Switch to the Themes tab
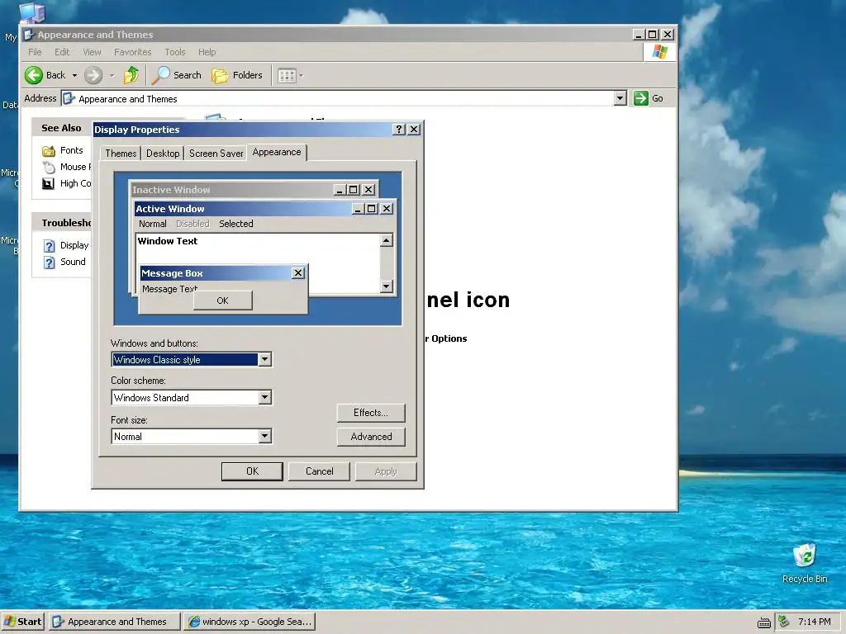 pyautogui.click(x=121, y=153)
